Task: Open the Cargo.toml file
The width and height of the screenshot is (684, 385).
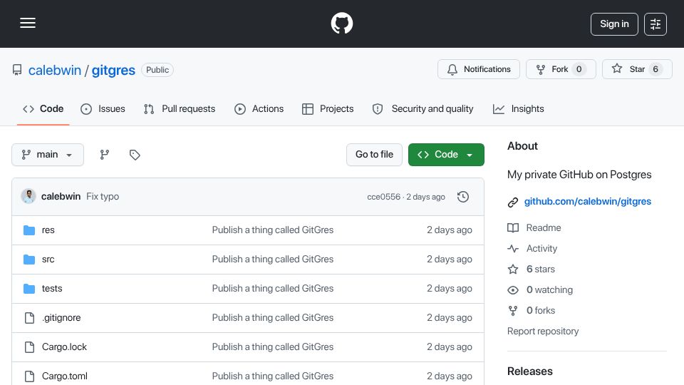Action: (x=65, y=376)
